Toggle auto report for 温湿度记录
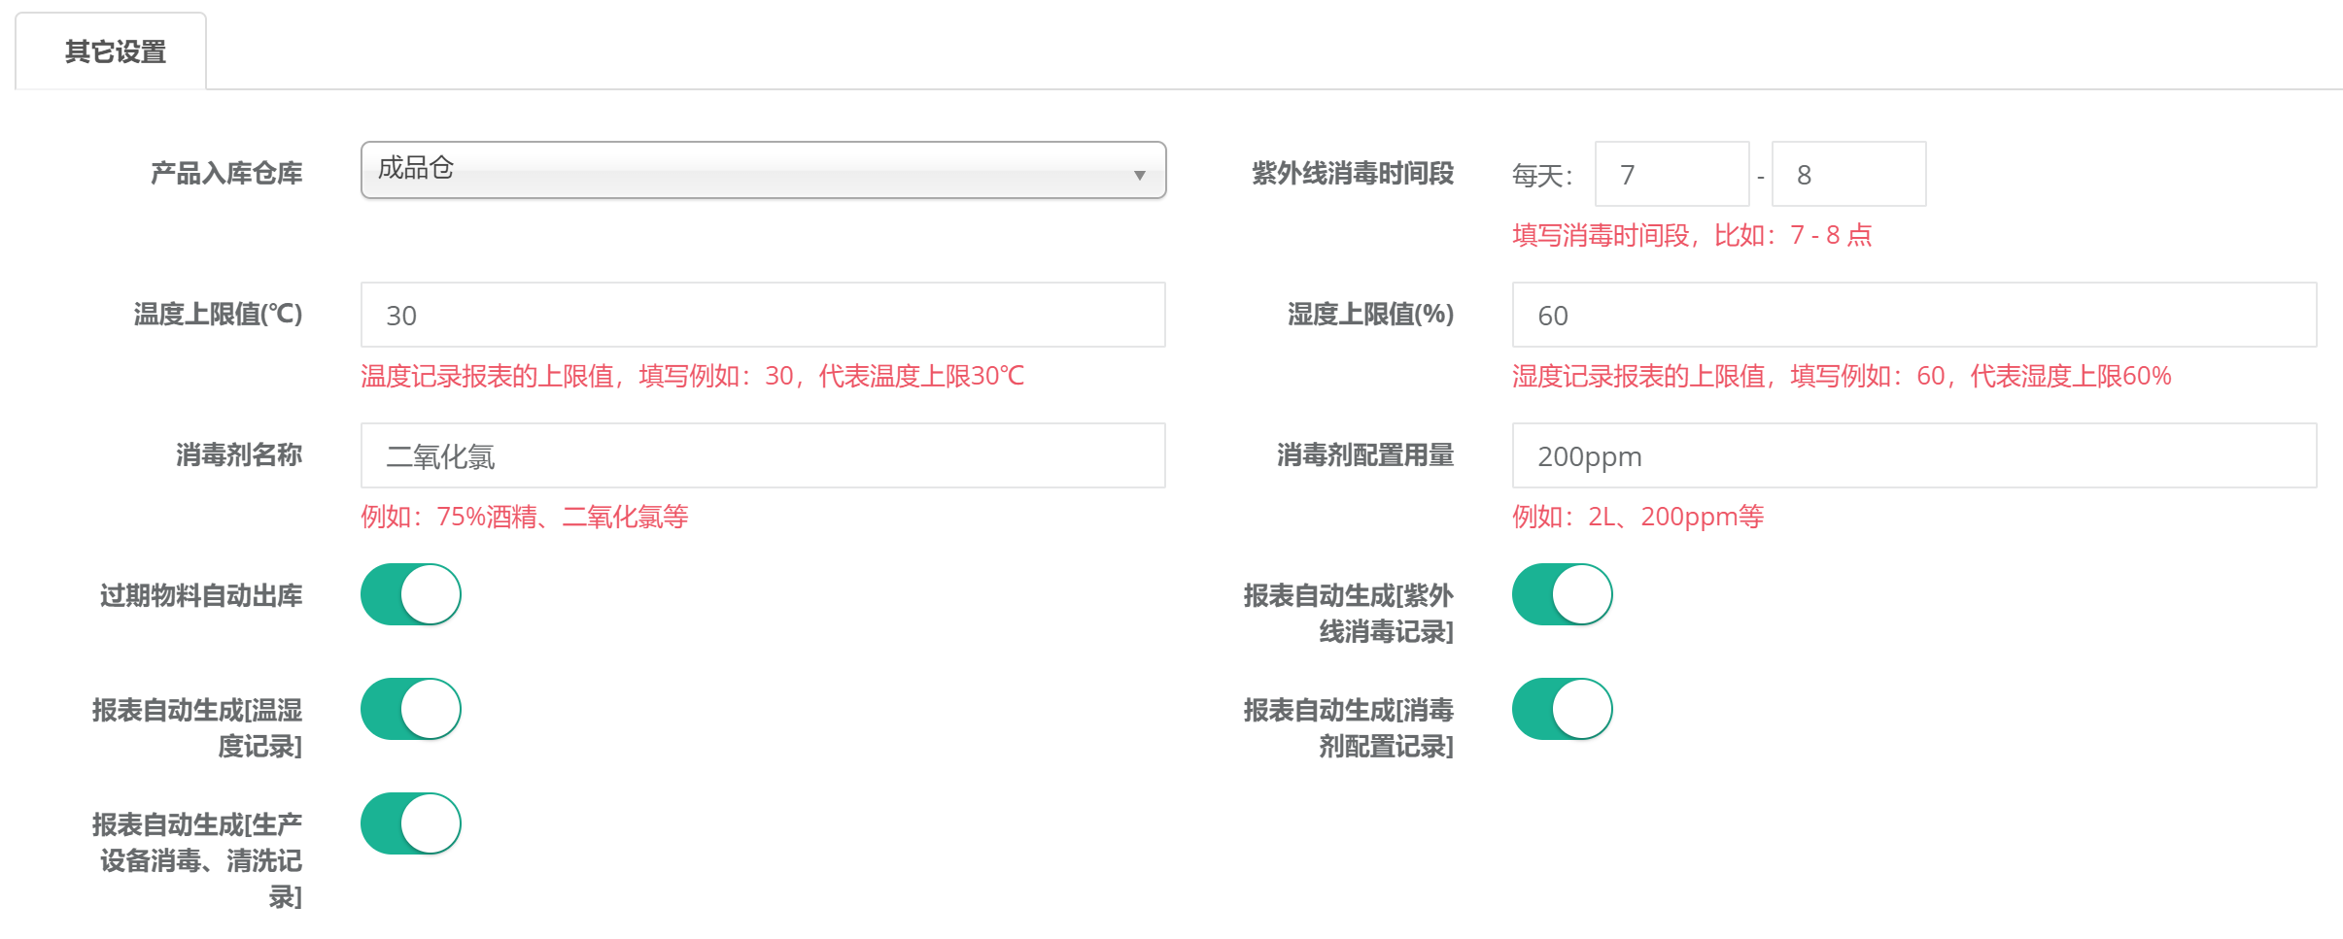This screenshot has height=939, width=2343. point(411,709)
